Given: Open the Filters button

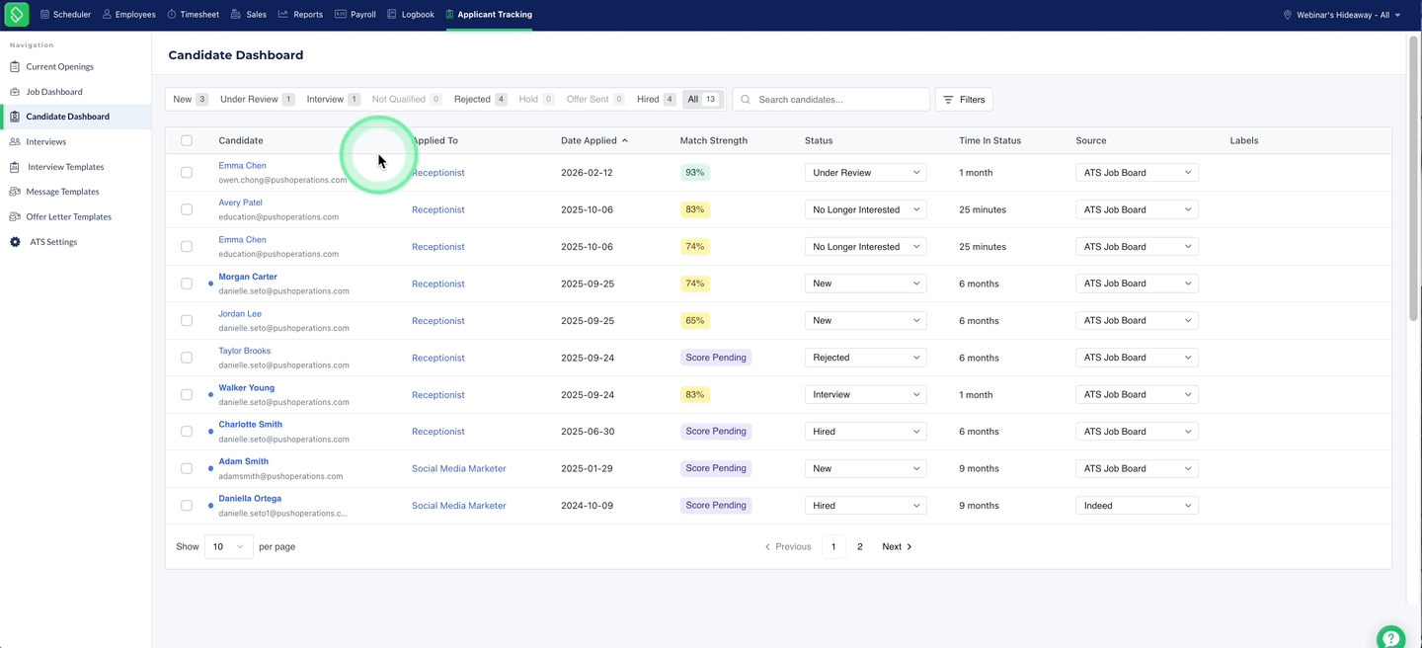Looking at the screenshot, I should (x=964, y=100).
